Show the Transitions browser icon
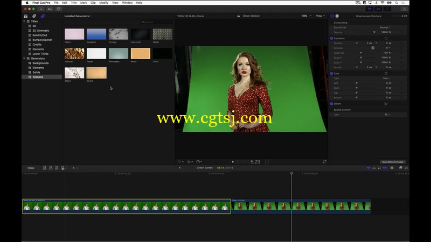This screenshot has height=242, width=431. [x=406, y=168]
